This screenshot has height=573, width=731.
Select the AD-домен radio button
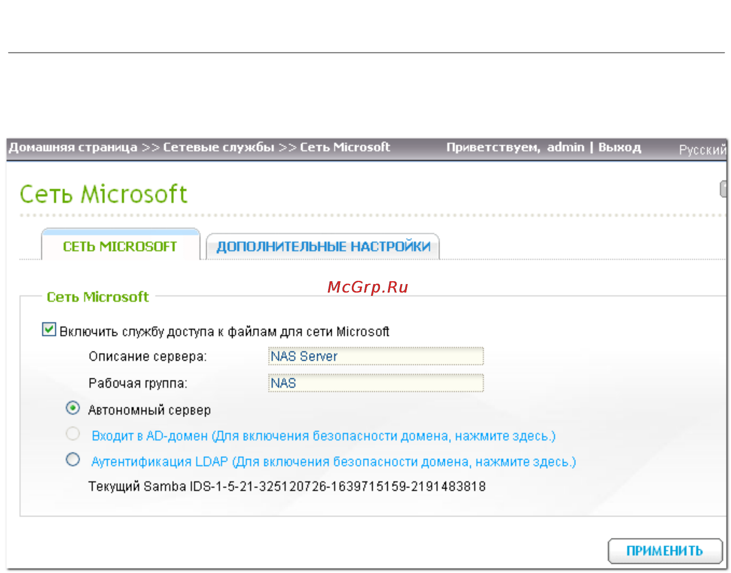pos(73,434)
